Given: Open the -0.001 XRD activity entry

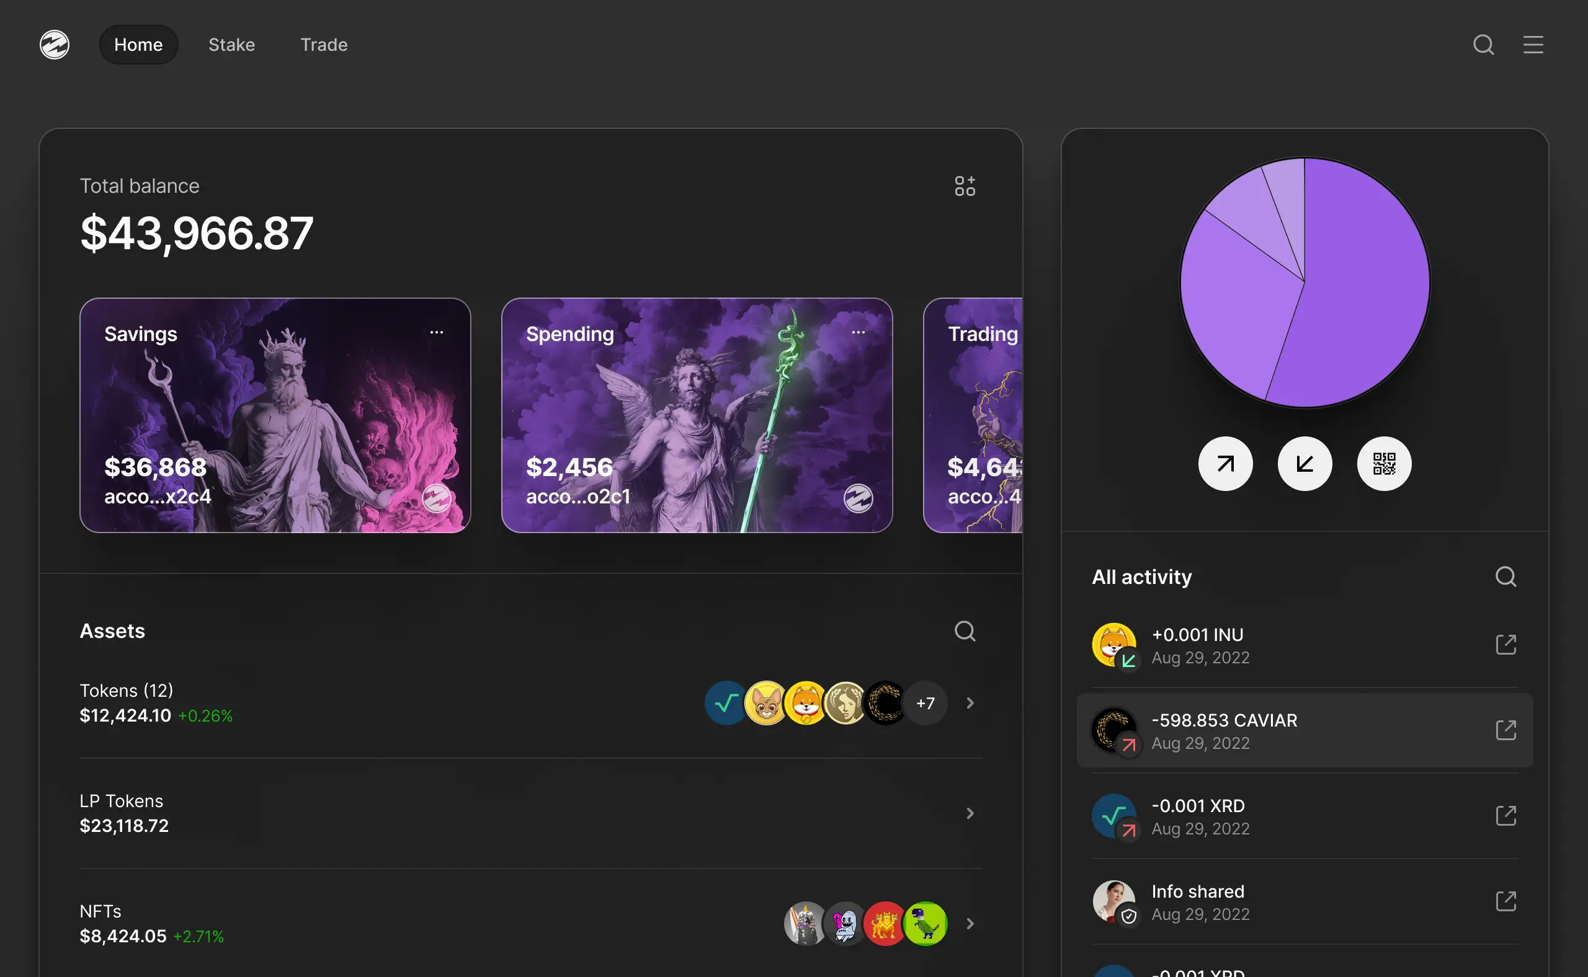Looking at the screenshot, I should tap(1305, 816).
